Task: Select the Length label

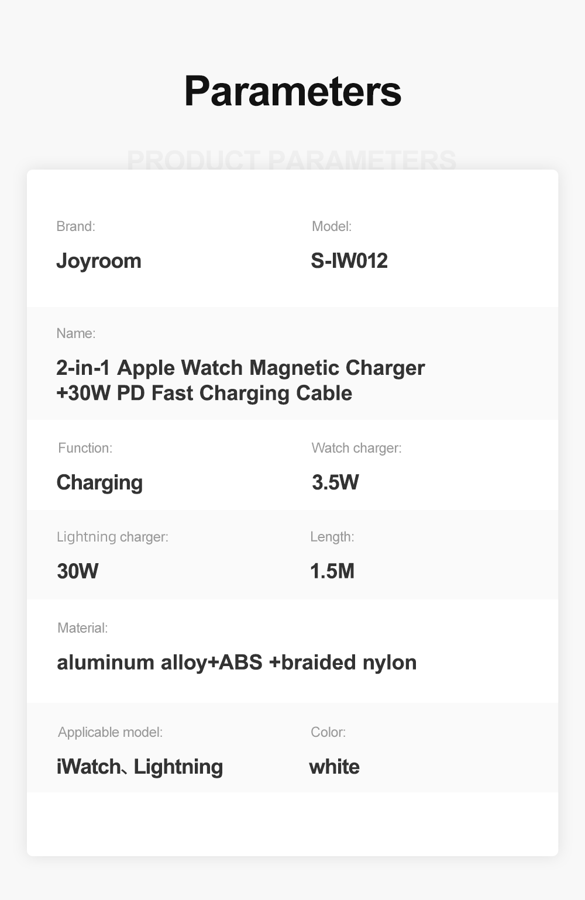Action: coord(332,537)
